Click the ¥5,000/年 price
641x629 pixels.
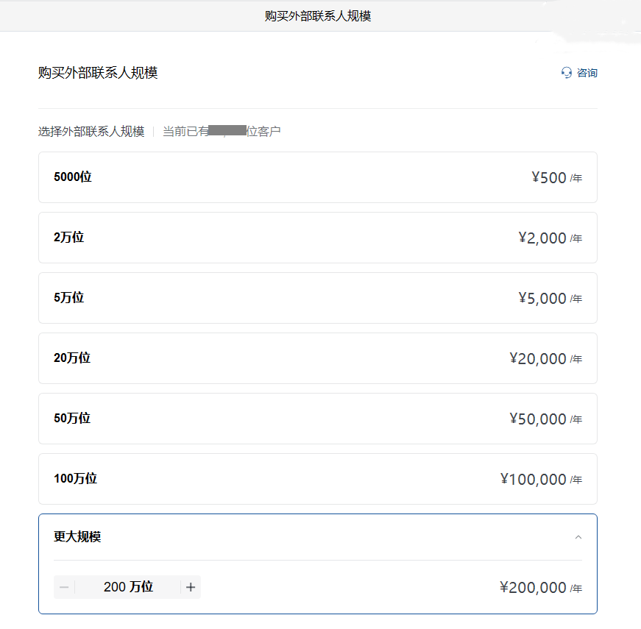click(550, 298)
